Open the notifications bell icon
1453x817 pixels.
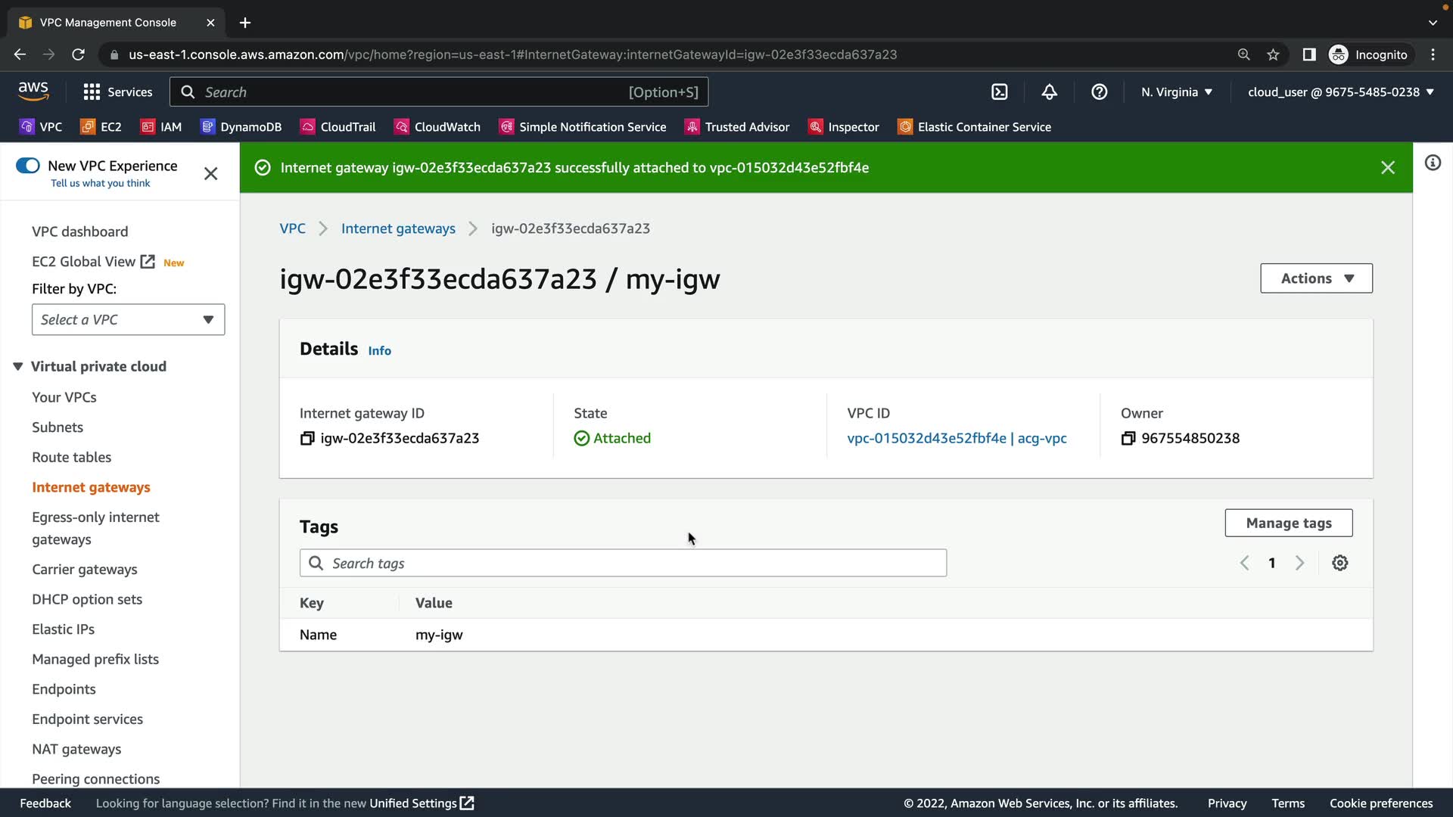coord(1049,92)
